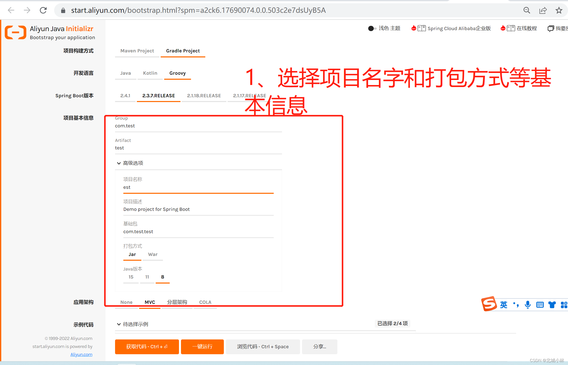568x365 pixels.
Task: Click the browser forward arrow
Action: [27, 10]
